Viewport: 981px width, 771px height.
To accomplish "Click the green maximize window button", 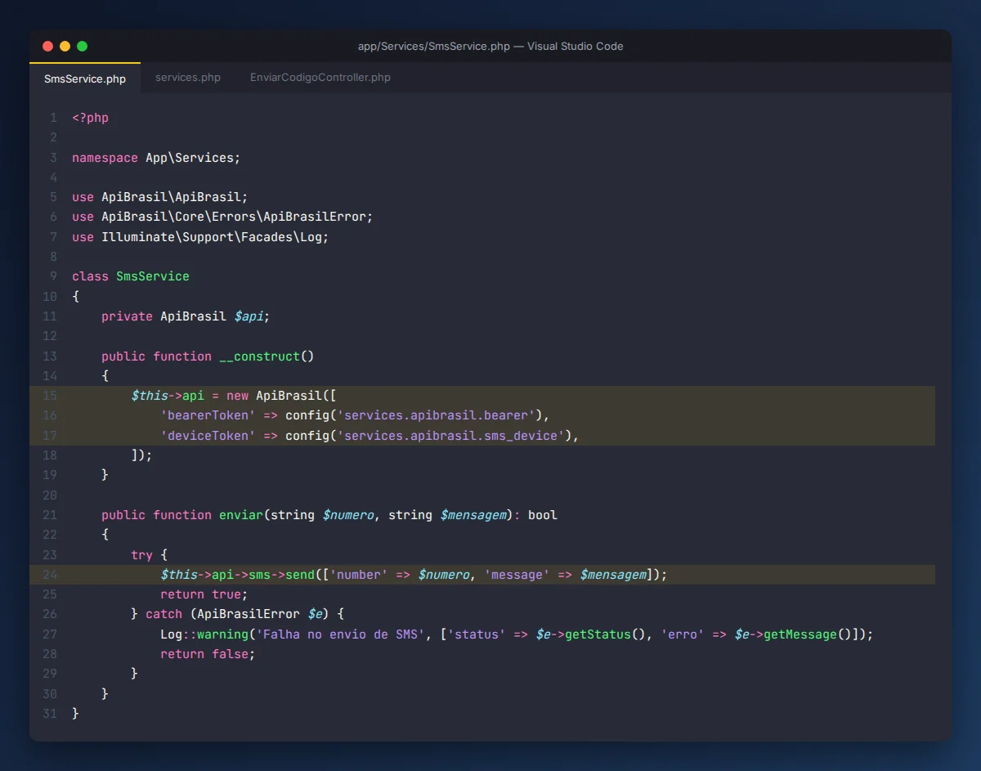I will click(x=82, y=47).
